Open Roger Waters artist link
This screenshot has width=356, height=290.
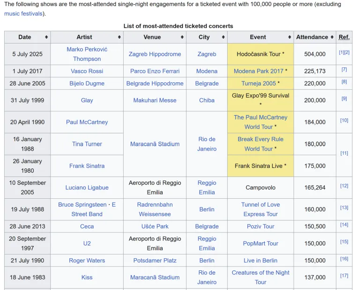[87, 261]
